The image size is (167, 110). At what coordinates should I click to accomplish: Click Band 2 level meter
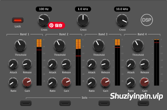pos(78,62)
